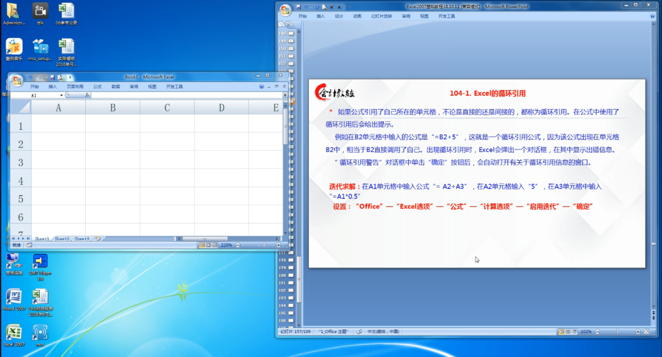Switch Excel to Normal view
The image size is (662, 357).
(x=202, y=245)
